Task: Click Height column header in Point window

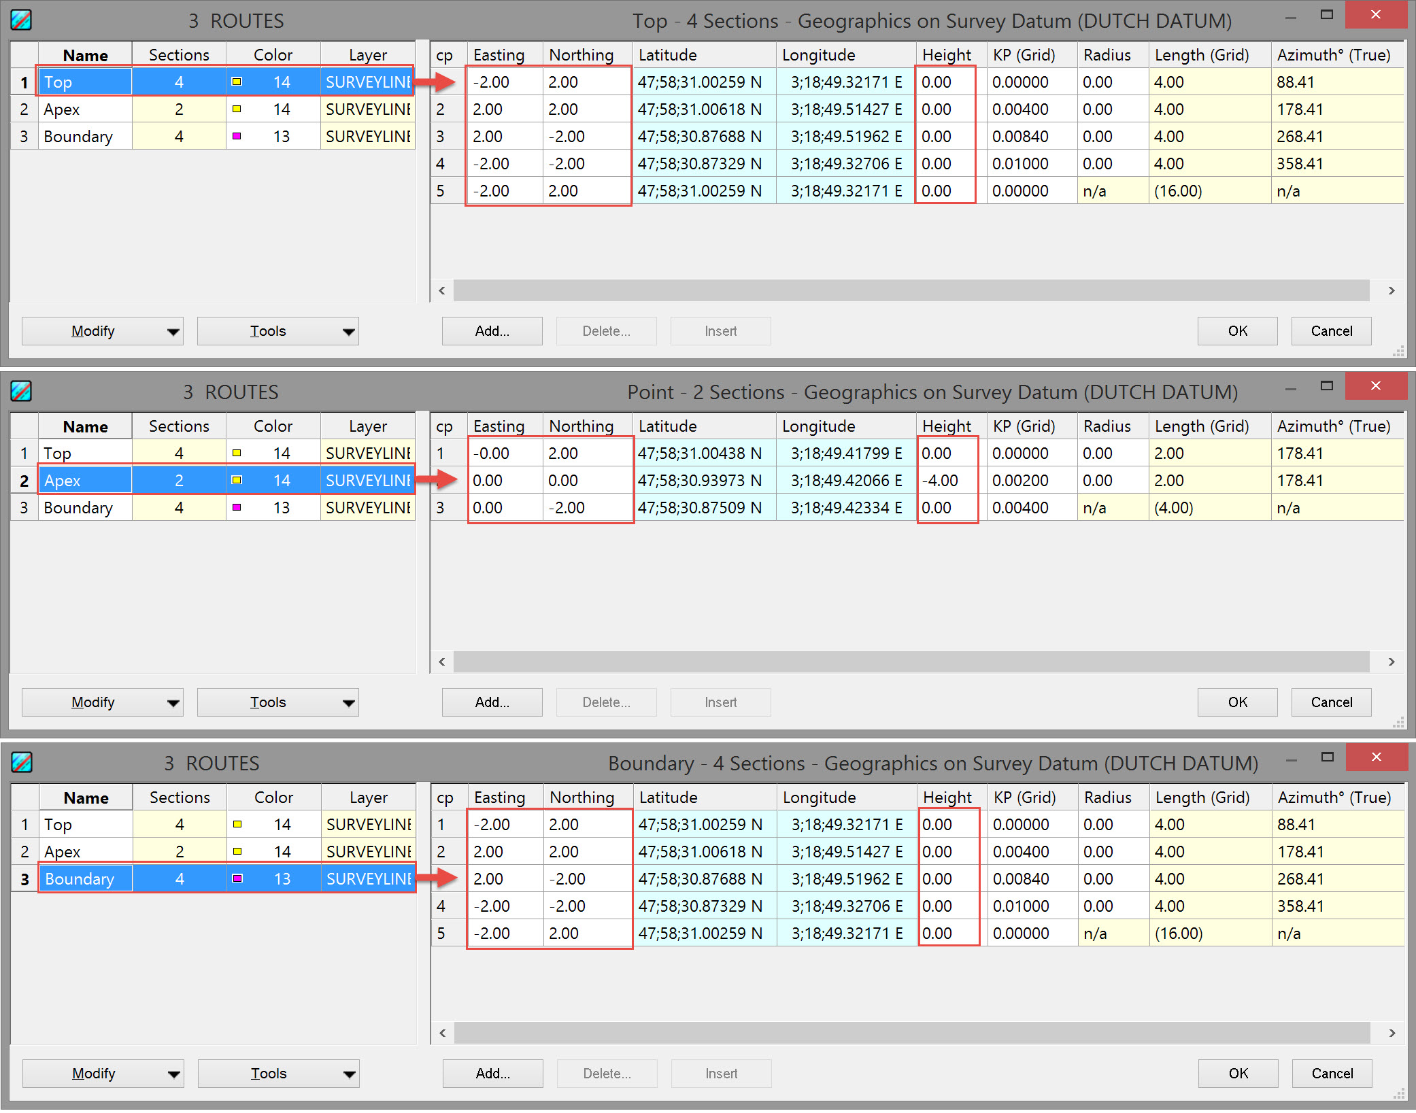Action: 946,426
